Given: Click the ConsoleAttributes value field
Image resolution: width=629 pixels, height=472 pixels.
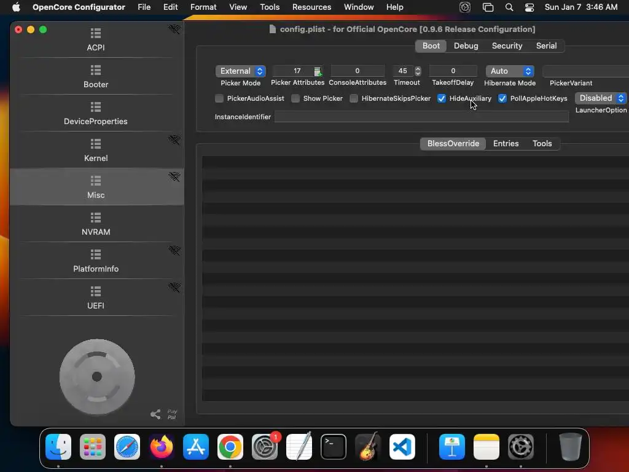Looking at the screenshot, I should [357, 71].
